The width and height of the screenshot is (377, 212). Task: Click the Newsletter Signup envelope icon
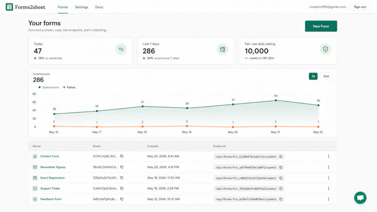tap(35, 167)
